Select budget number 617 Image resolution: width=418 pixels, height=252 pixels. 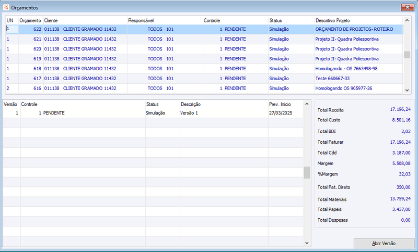click(x=37, y=78)
